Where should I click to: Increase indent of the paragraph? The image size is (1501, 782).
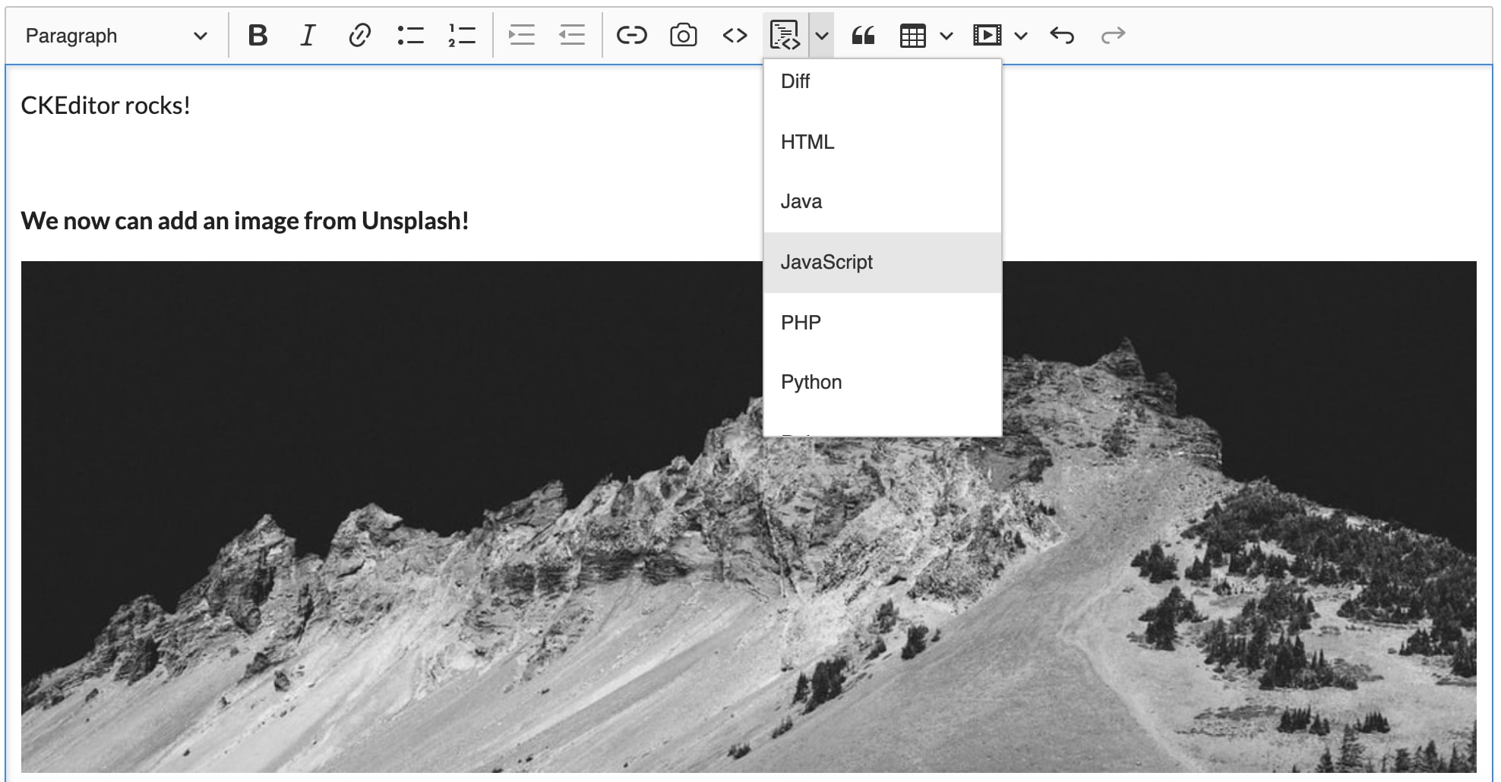tap(522, 36)
